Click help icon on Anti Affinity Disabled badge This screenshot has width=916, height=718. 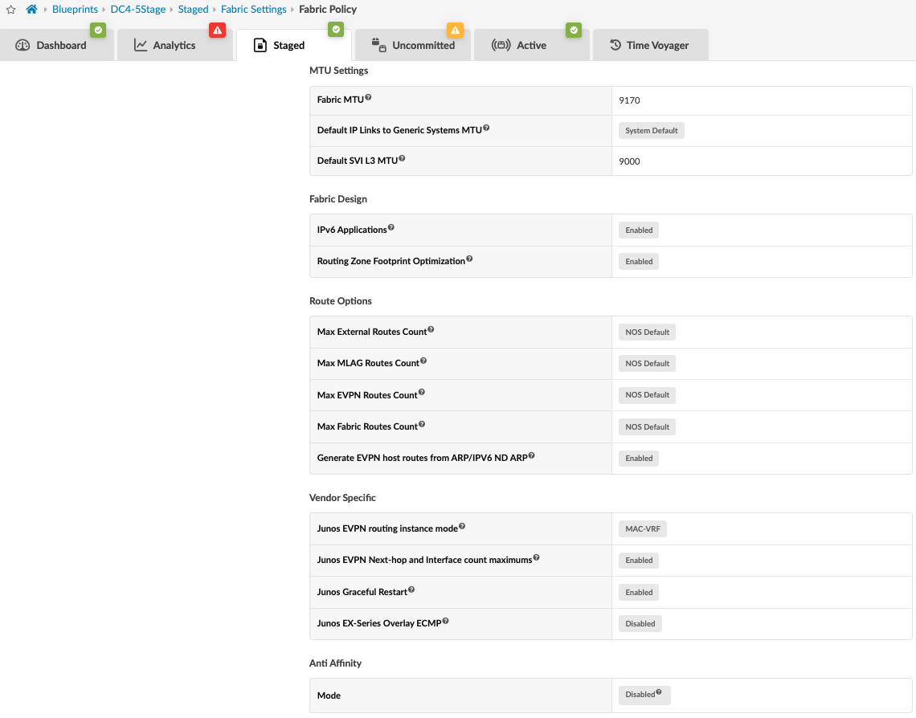(x=659, y=691)
